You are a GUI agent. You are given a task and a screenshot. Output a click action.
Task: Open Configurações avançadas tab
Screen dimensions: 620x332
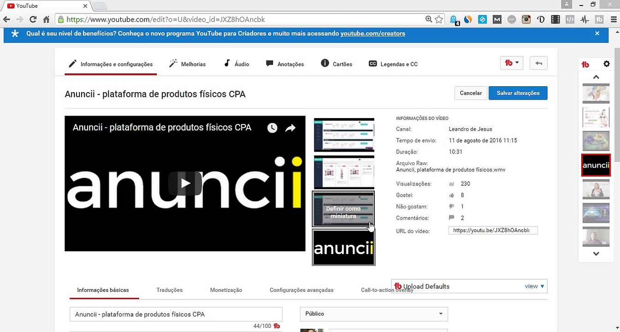pos(301,290)
